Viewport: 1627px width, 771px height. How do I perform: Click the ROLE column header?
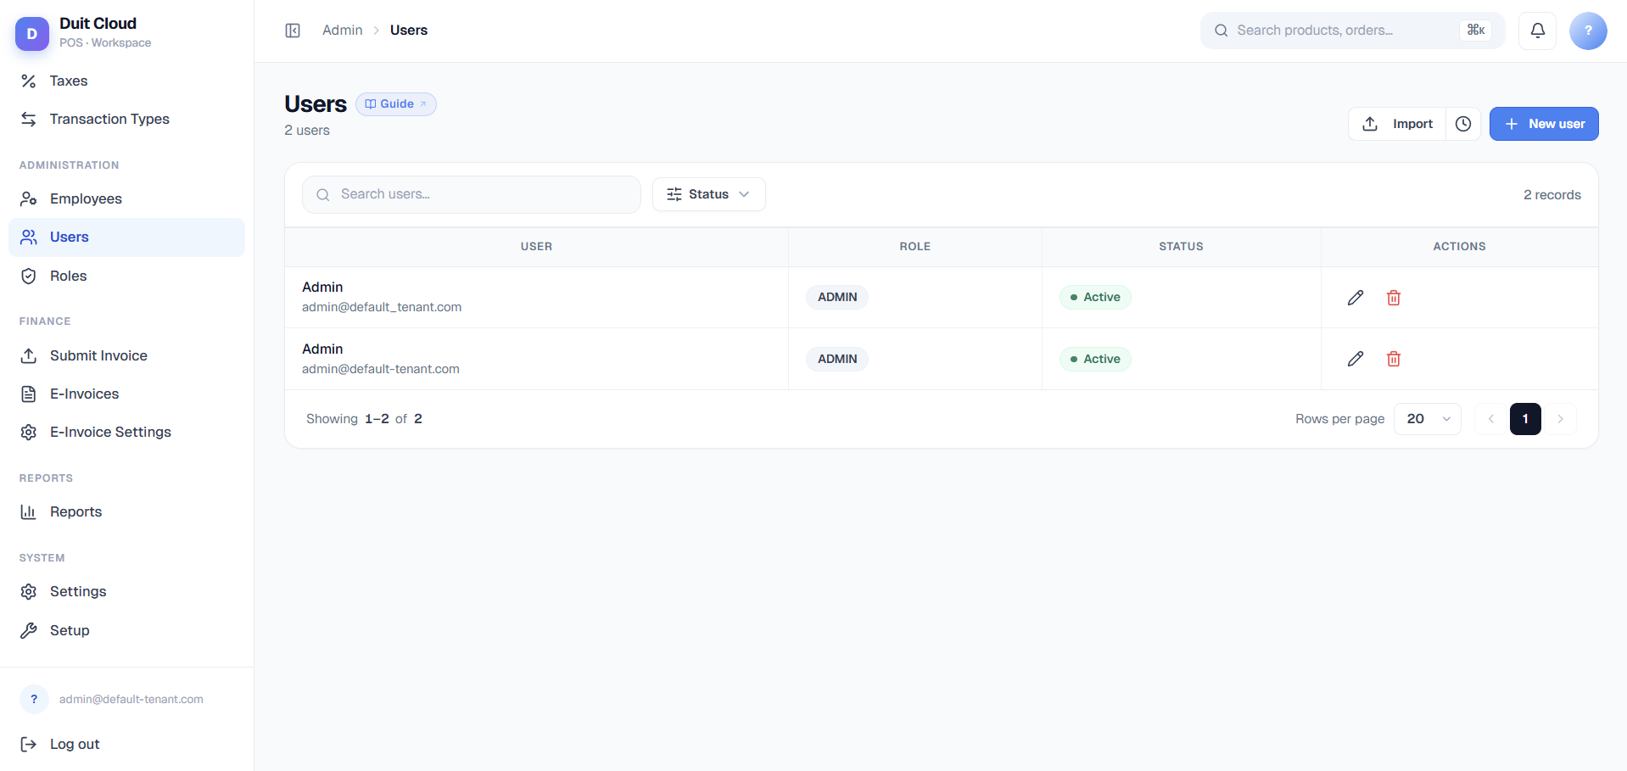(x=915, y=247)
